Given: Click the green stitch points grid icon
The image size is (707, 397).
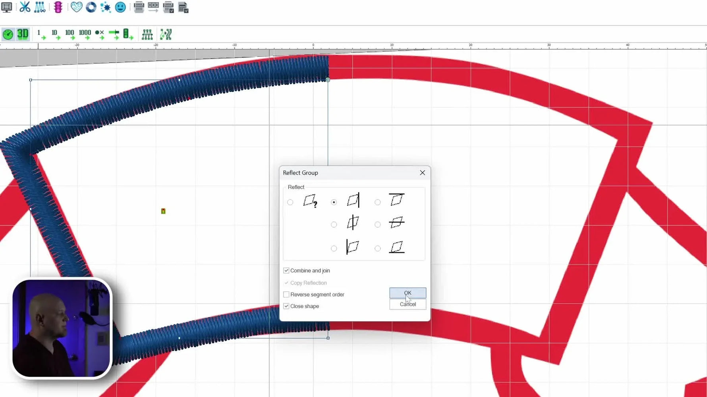Looking at the screenshot, I should coord(147,35).
